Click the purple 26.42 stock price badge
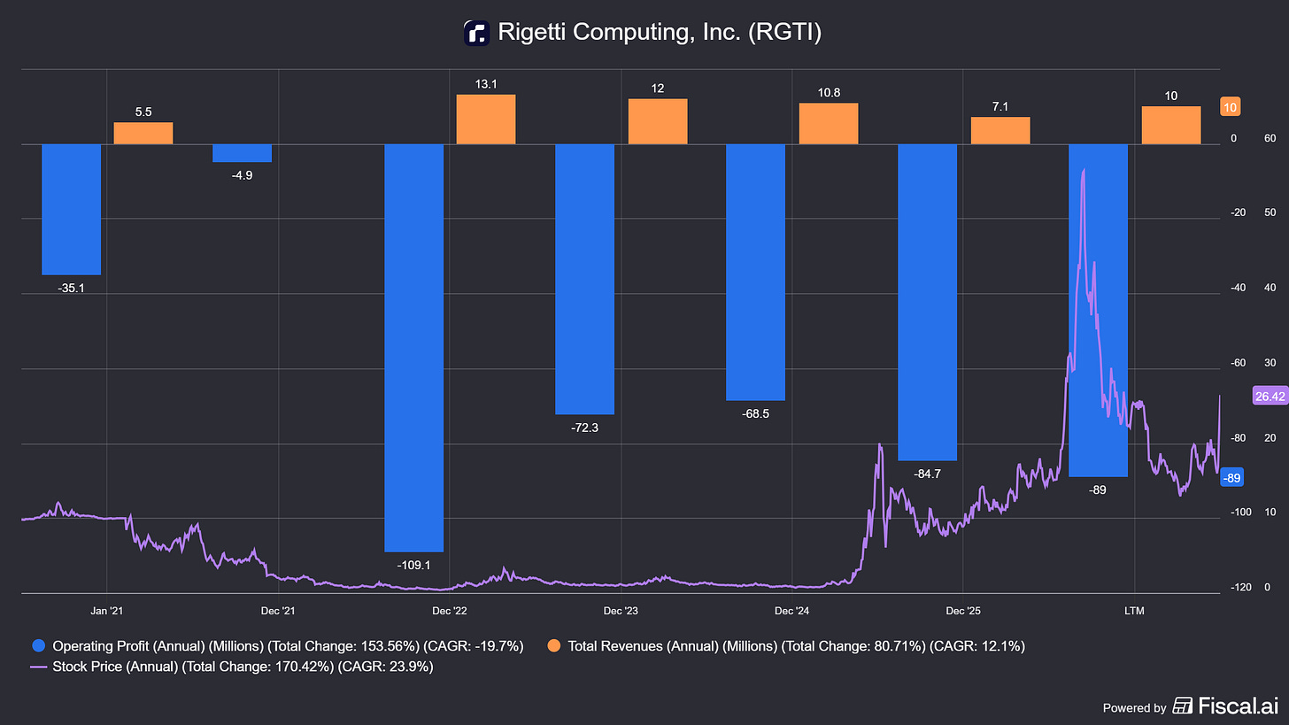 [x=1270, y=396]
